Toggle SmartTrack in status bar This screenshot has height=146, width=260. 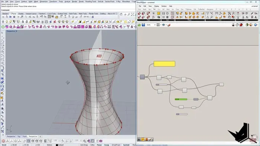coord(116,145)
